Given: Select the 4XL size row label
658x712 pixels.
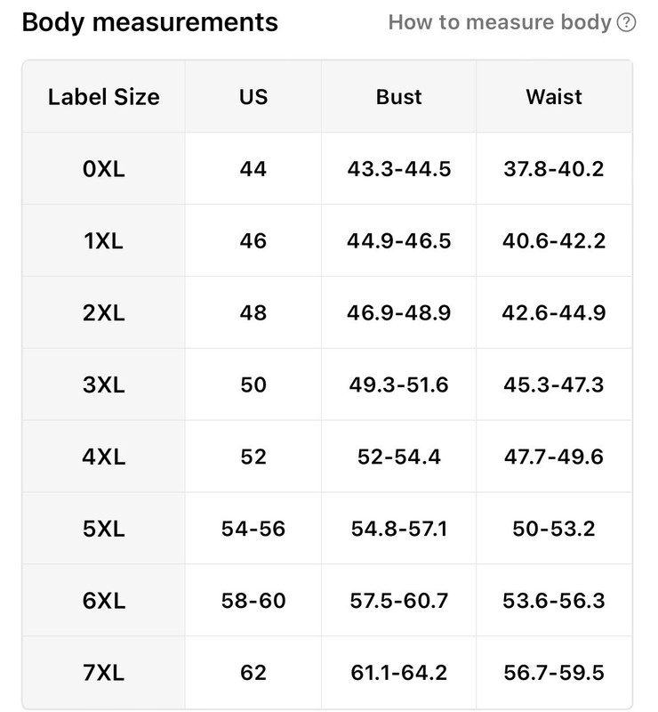Looking at the screenshot, I should (x=104, y=457).
